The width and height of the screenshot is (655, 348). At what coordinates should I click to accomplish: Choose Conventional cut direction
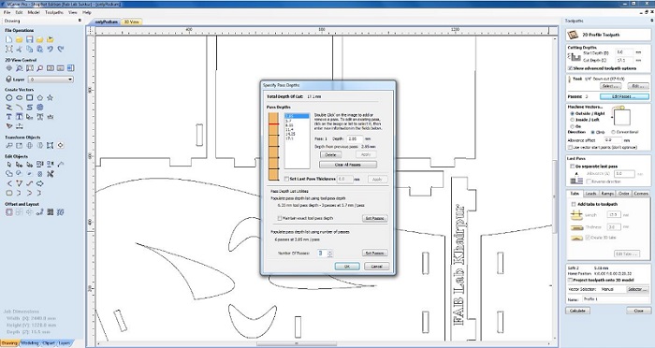coord(613,132)
